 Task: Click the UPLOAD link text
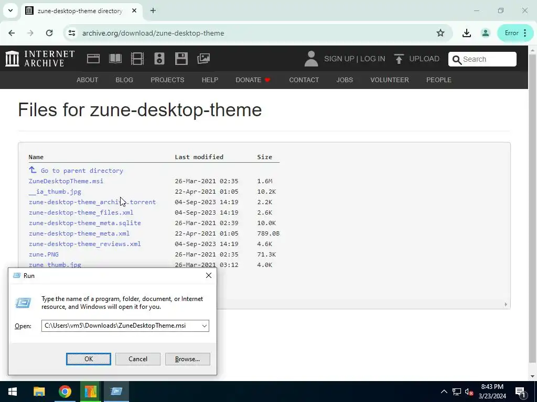point(424,59)
